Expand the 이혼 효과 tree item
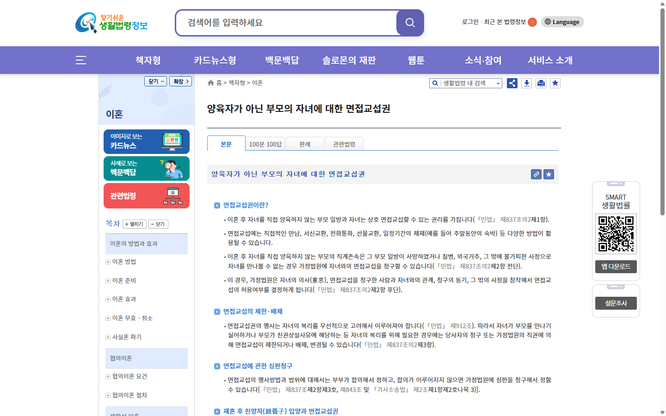666x416 pixels. (x=108, y=300)
